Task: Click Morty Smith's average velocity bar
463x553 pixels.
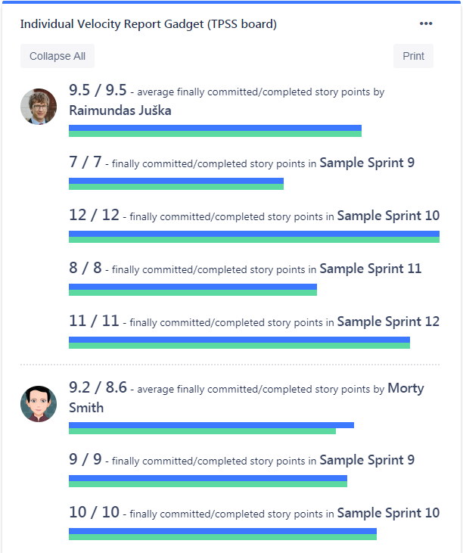Action: coord(210,428)
